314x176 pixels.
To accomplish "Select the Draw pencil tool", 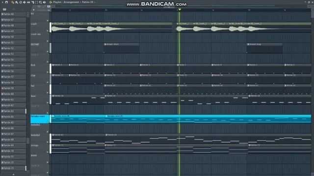I will point(12,2).
